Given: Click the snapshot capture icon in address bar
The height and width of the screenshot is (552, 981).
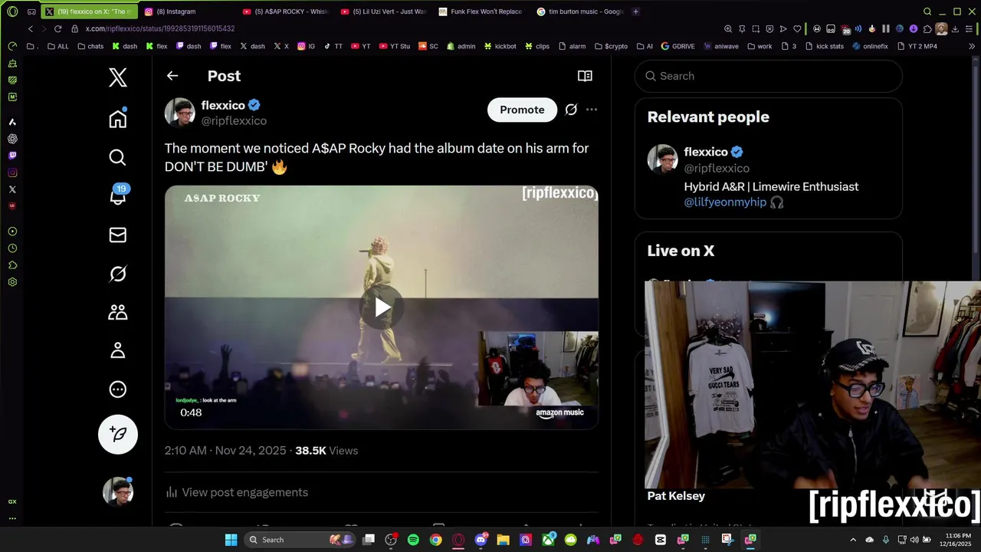Looking at the screenshot, I should point(756,29).
